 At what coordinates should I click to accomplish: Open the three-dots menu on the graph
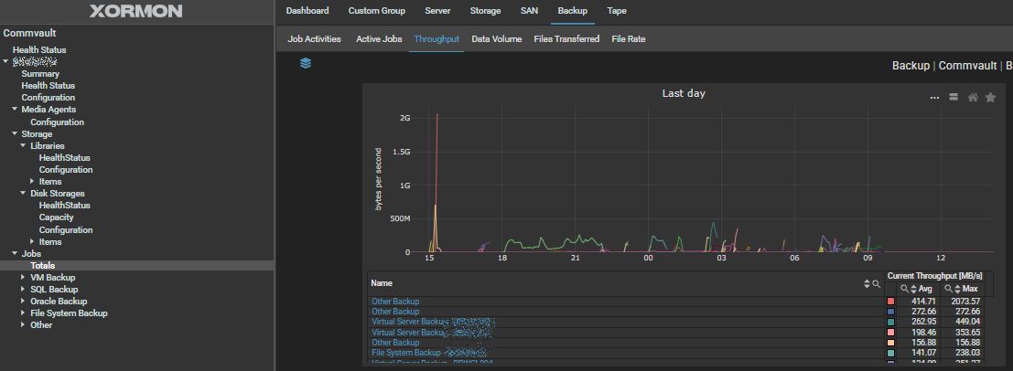coord(934,98)
